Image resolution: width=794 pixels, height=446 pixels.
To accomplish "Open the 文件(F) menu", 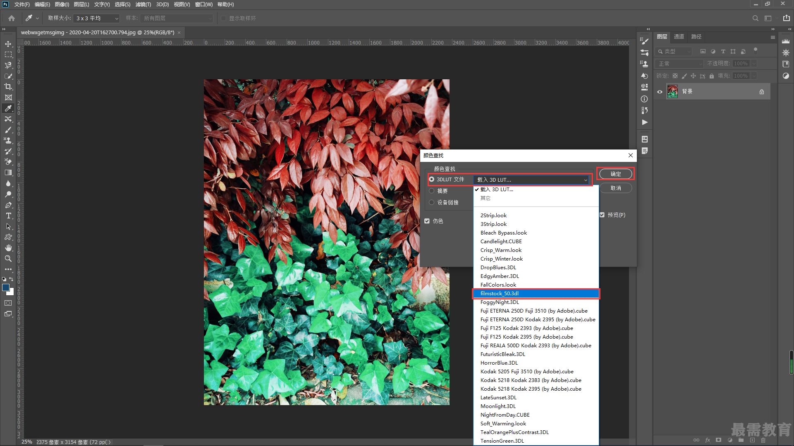I will click(22, 5).
